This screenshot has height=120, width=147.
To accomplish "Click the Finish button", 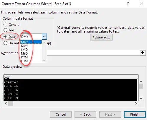I will pyautogui.click(x=135, y=114).
